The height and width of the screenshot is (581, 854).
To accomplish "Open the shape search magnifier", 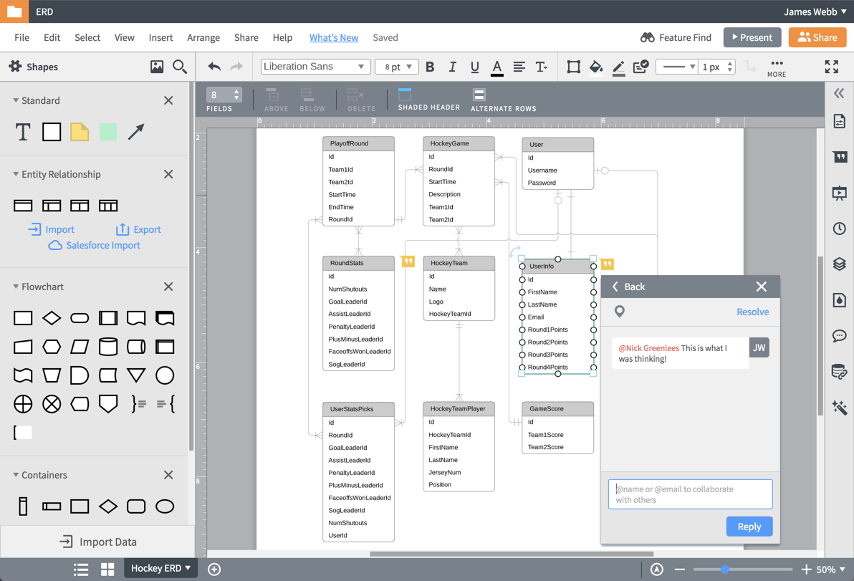I will (180, 67).
